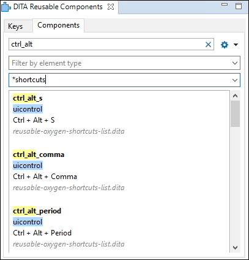Click the DITA Reusable Components puzzle icon
The width and height of the screenshot is (249, 260).
(x=6, y=7)
